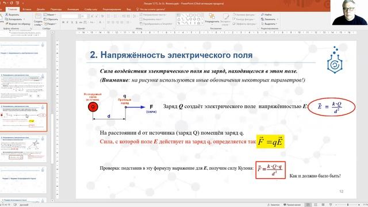This screenshot has height=207, width=368.
Task: Select thumbnail after the selected slide
Action: point(23,148)
